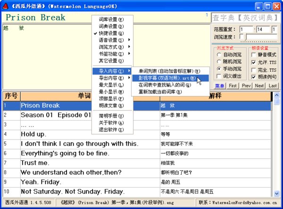Go to the Prev word
283x209 pixels.
(x=246, y=85)
